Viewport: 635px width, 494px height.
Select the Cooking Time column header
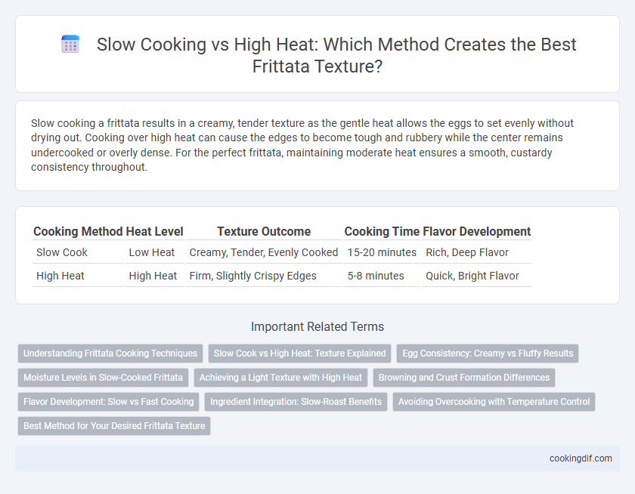(x=382, y=231)
